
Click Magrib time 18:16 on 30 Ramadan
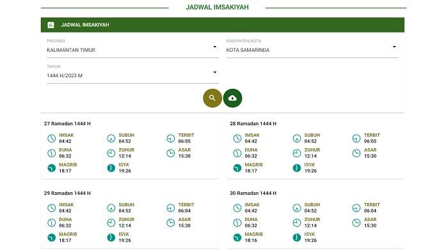251,240
